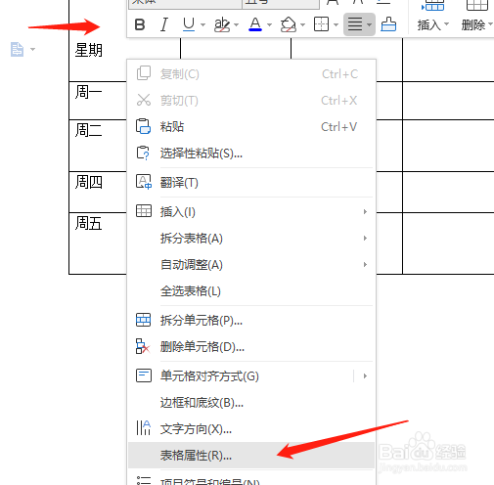The width and height of the screenshot is (494, 485).
Task: Open 插入 dropdown in mini toolbar
Action: pos(432,25)
